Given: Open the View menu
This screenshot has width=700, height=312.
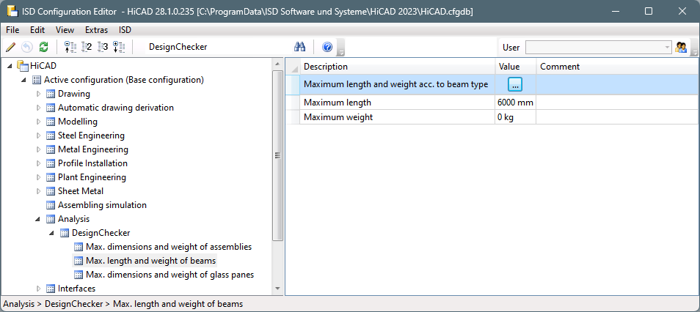Looking at the screenshot, I should [x=65, y=30].
